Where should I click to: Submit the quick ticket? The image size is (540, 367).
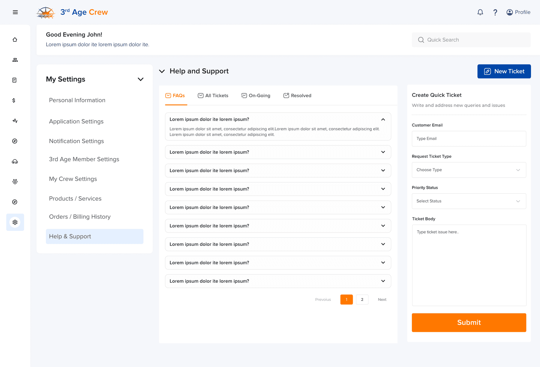tap(469, 323)
